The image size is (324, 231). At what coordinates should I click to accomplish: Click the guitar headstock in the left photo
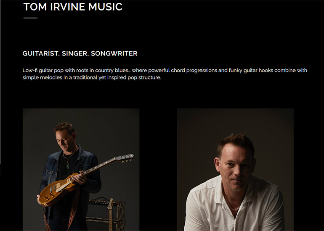click(125, 157)
